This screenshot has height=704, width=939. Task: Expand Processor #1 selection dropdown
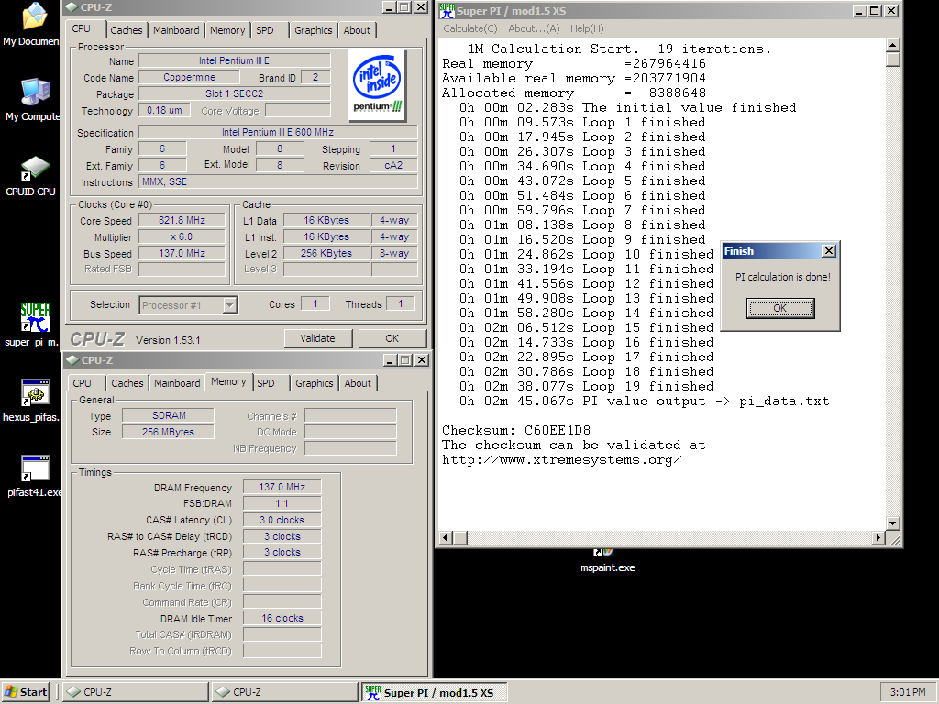(x=229, y=305)
